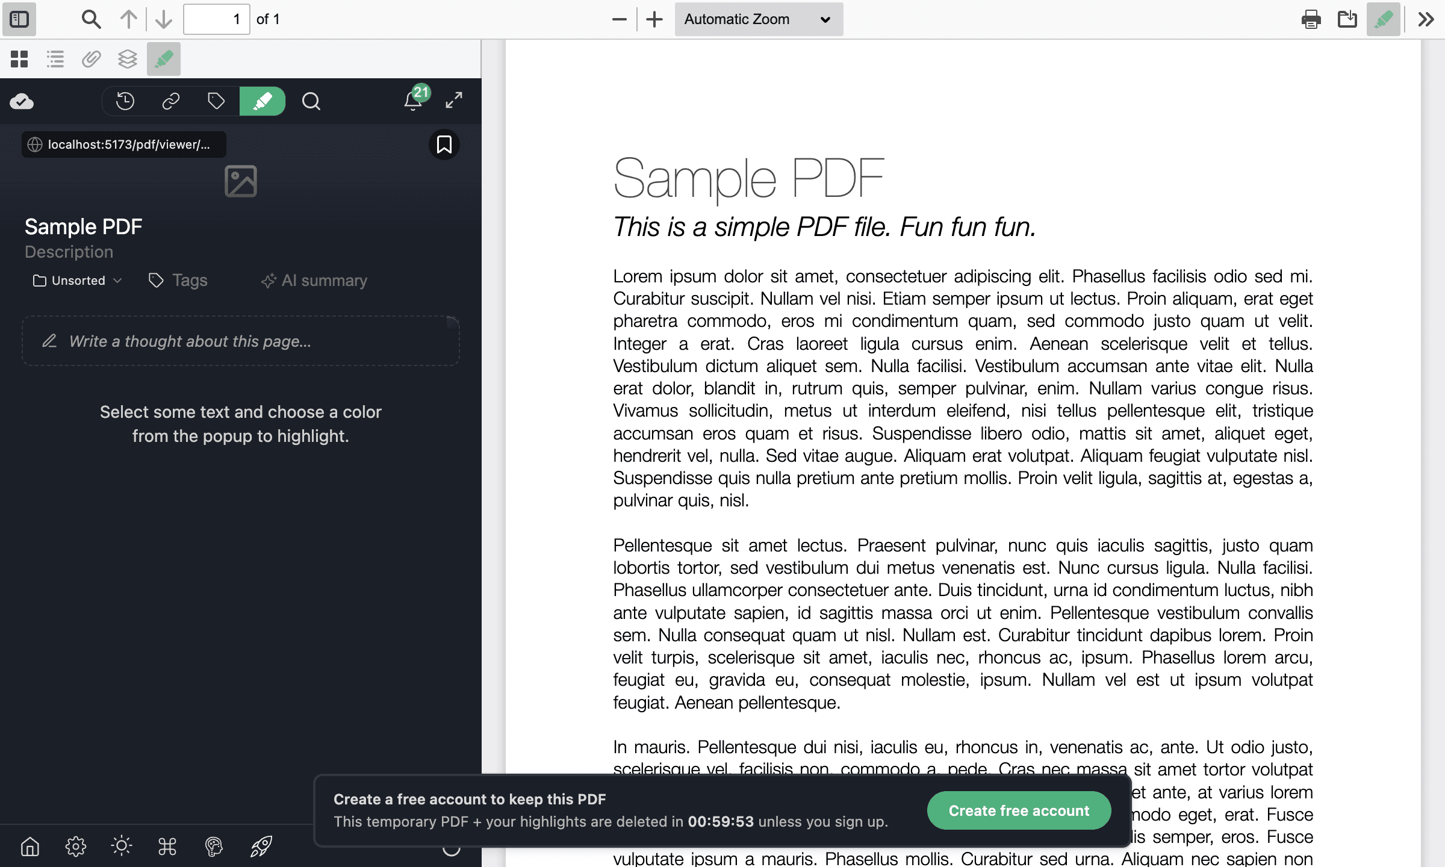
Task: Select the green highlighter tab
Action: 263,101
